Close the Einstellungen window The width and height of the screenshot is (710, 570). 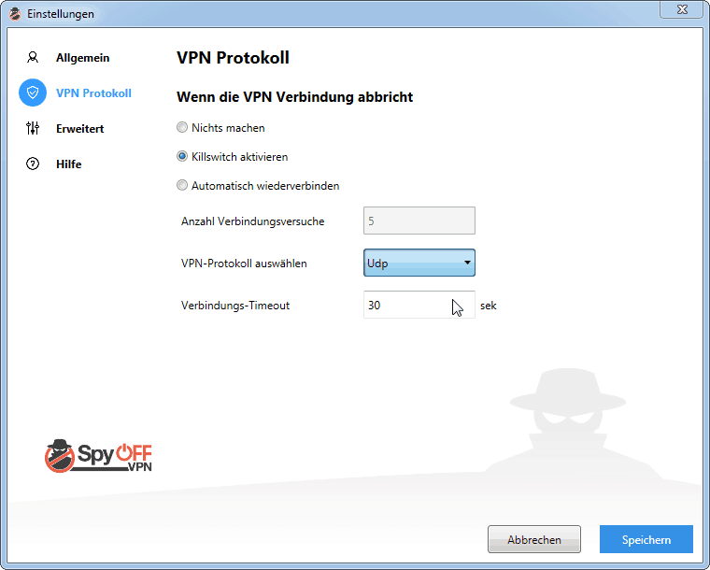click(x=682, y=9)
